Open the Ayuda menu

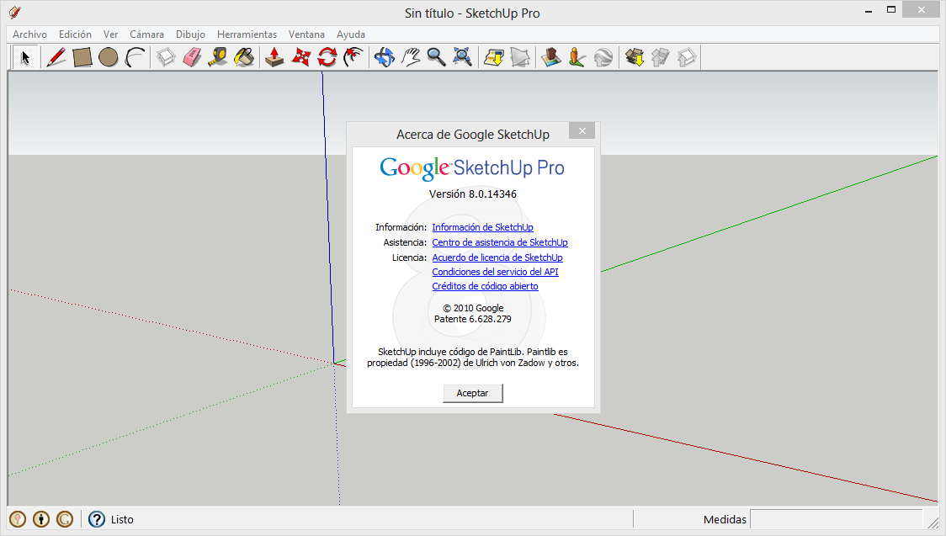[x=350, y=34]
